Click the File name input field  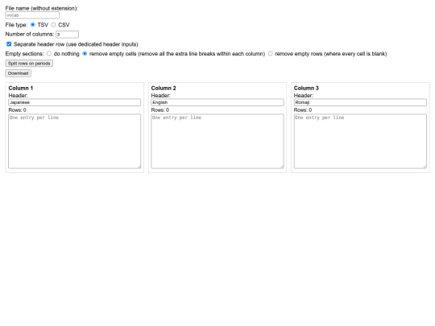pos(32,15)
